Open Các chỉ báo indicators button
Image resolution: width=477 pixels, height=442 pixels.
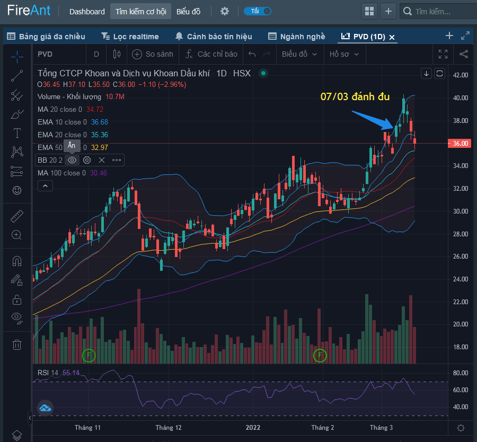[x=211, y=54]
